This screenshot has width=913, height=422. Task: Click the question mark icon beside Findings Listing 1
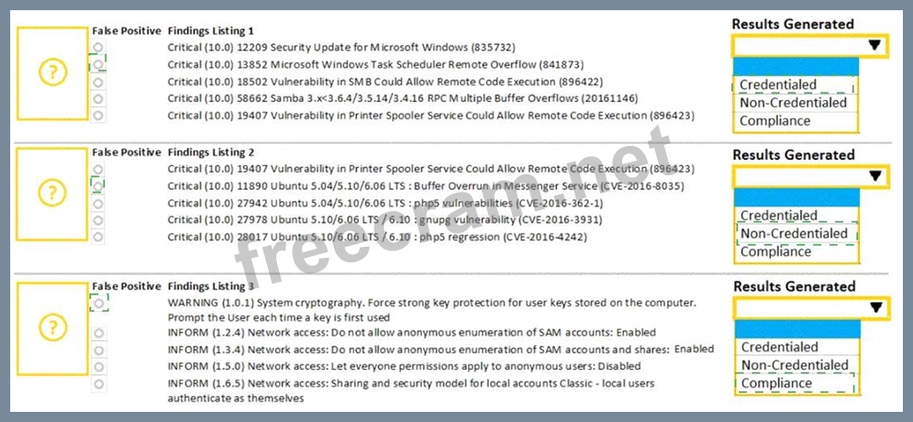pyautogui.click(x=52, y=72)
